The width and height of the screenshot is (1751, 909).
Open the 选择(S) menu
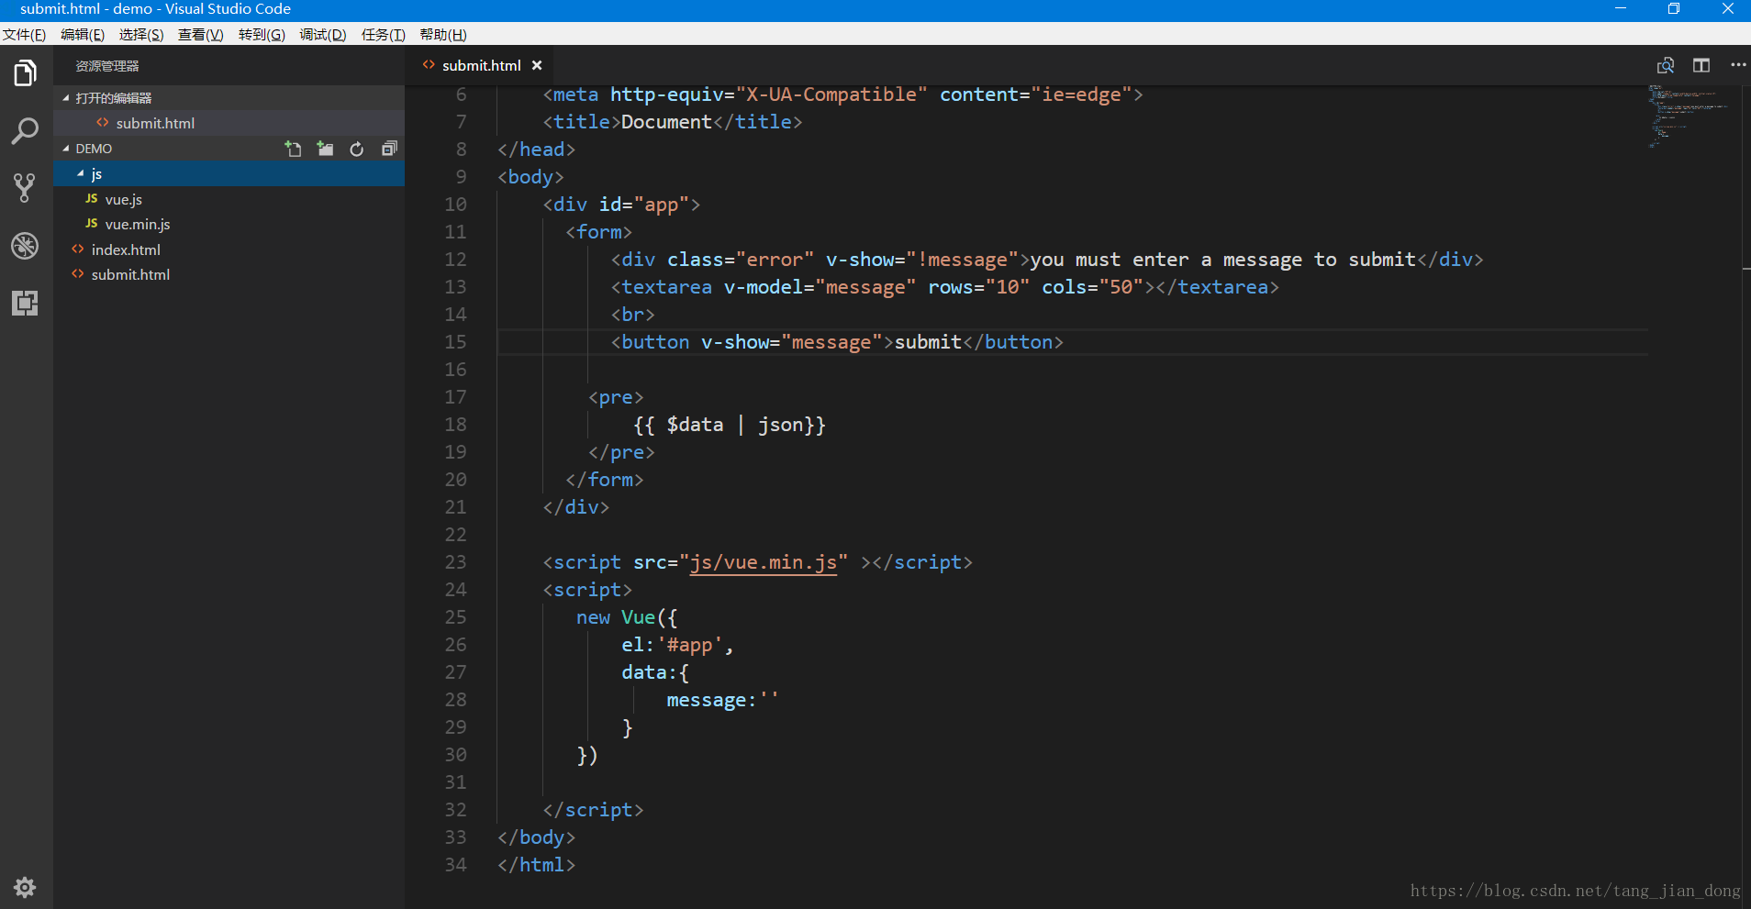(141, 35)
